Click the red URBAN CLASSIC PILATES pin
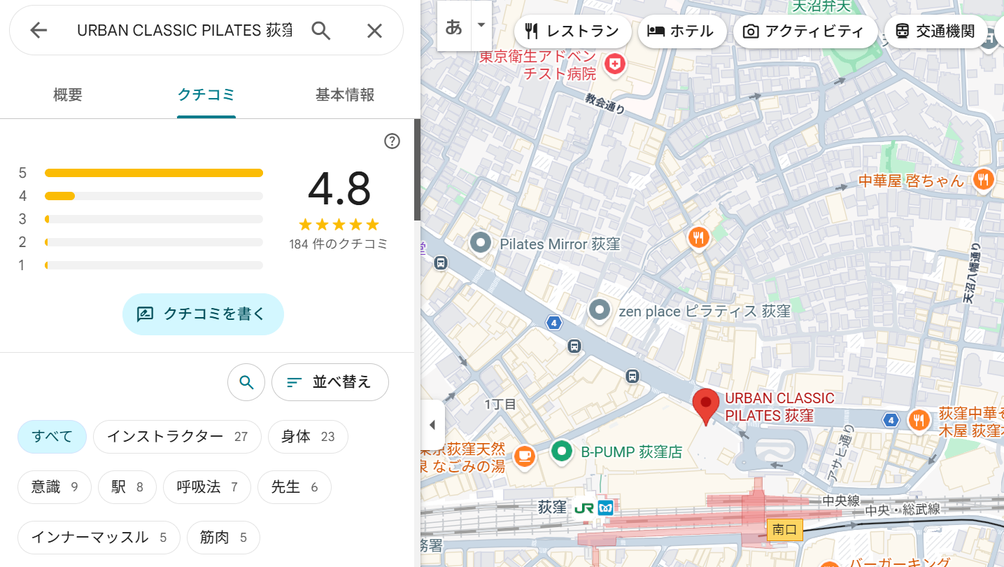This screenshot has width=1004, height=567. coord(705,405)
